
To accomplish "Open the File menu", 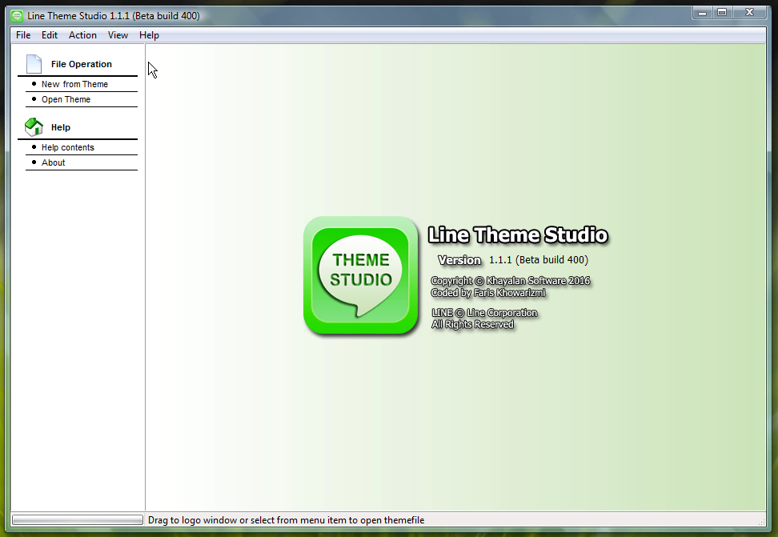I will point(23,35).
